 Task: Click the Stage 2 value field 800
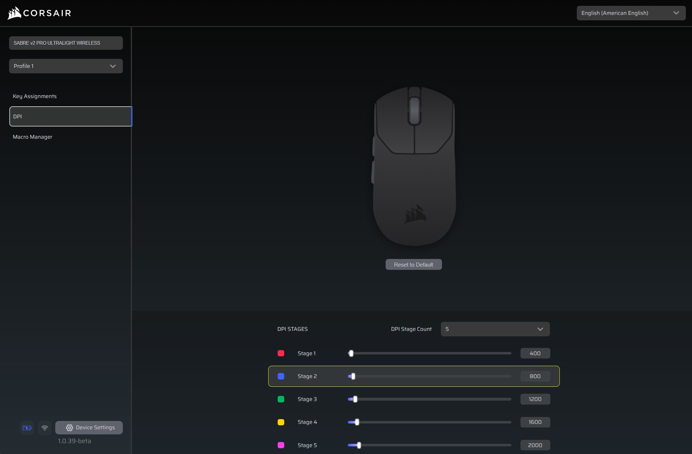point(535,376)
